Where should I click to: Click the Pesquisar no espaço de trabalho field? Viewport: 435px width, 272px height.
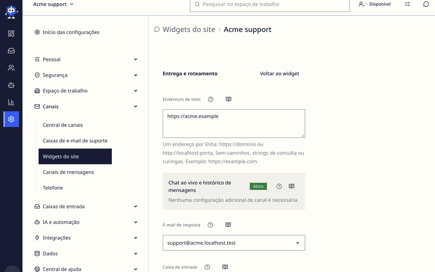270,5
